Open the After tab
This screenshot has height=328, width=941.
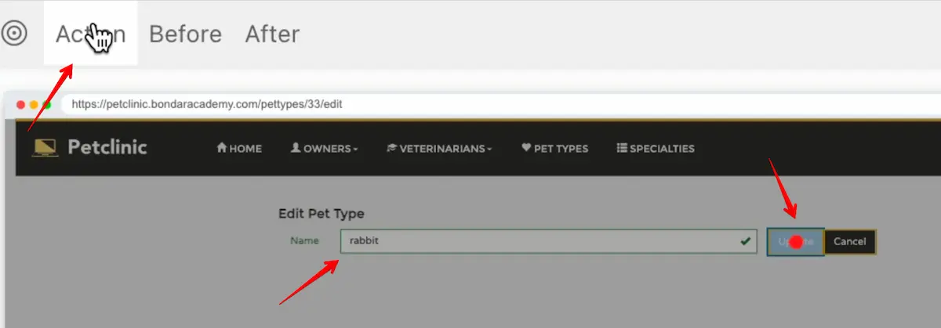[x=272, y=34]
